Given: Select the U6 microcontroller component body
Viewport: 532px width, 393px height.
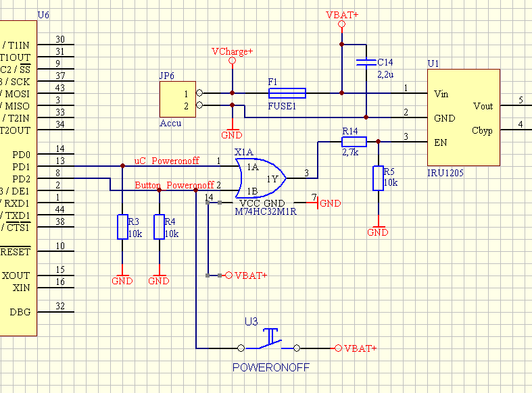Looking at the screenshot, I should point(18,178).
